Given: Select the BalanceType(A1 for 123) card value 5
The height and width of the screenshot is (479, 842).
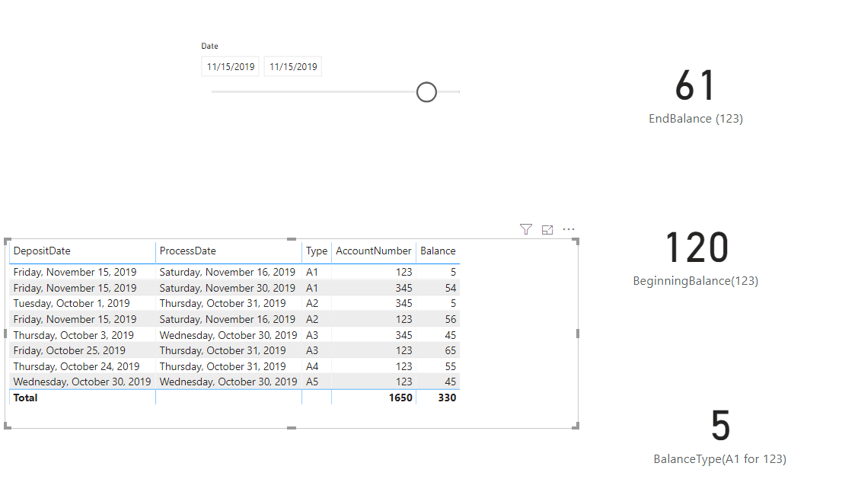Looking at the screenshot, I should click(720, 425).
